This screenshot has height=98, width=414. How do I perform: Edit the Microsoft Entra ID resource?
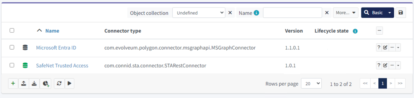(385, 48)
